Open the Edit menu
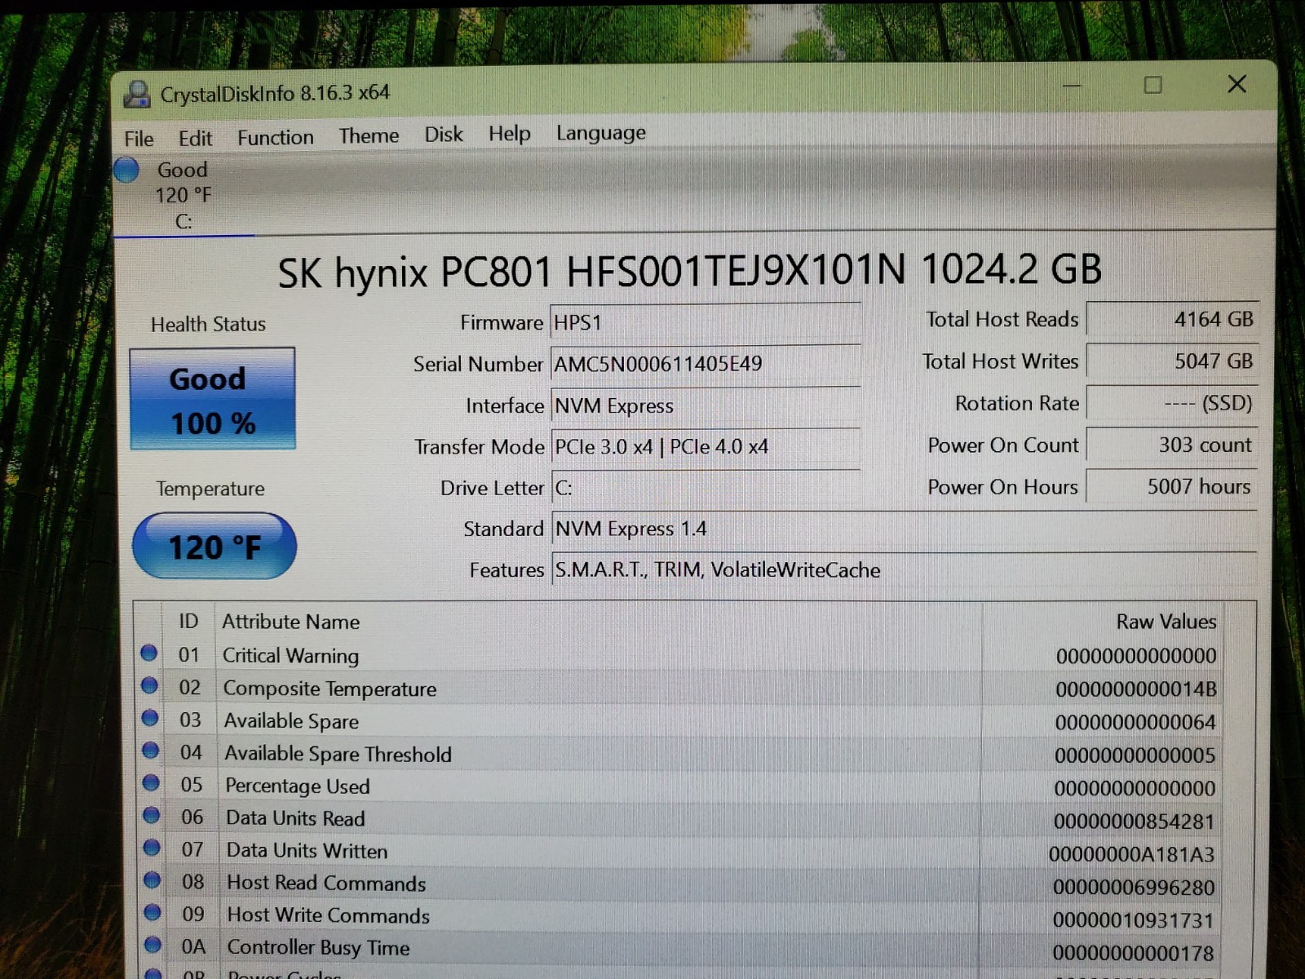The image size is (1305, 979). 196,138
